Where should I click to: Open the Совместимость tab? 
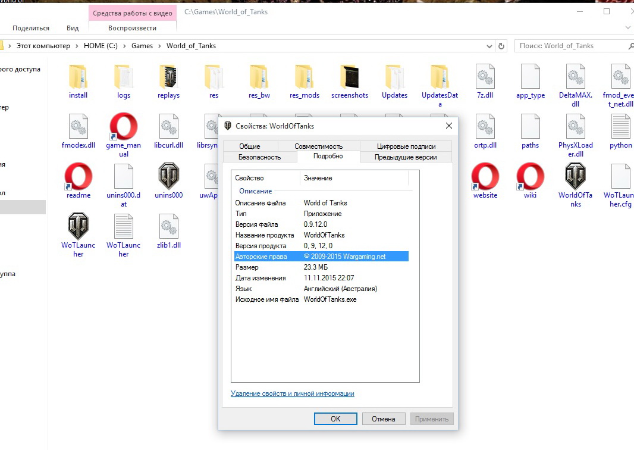pos(318,146)
